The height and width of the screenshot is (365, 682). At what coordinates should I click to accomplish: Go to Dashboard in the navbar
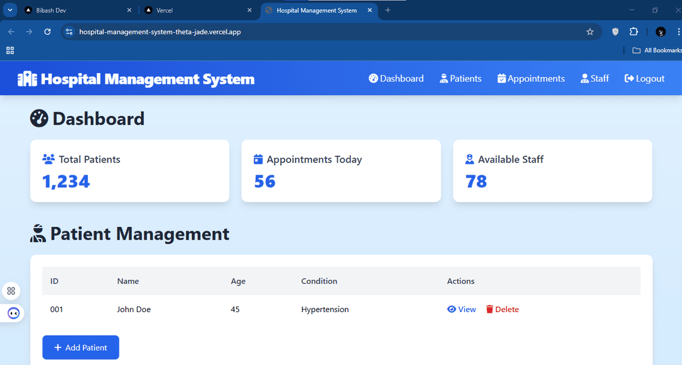[396, 79]
